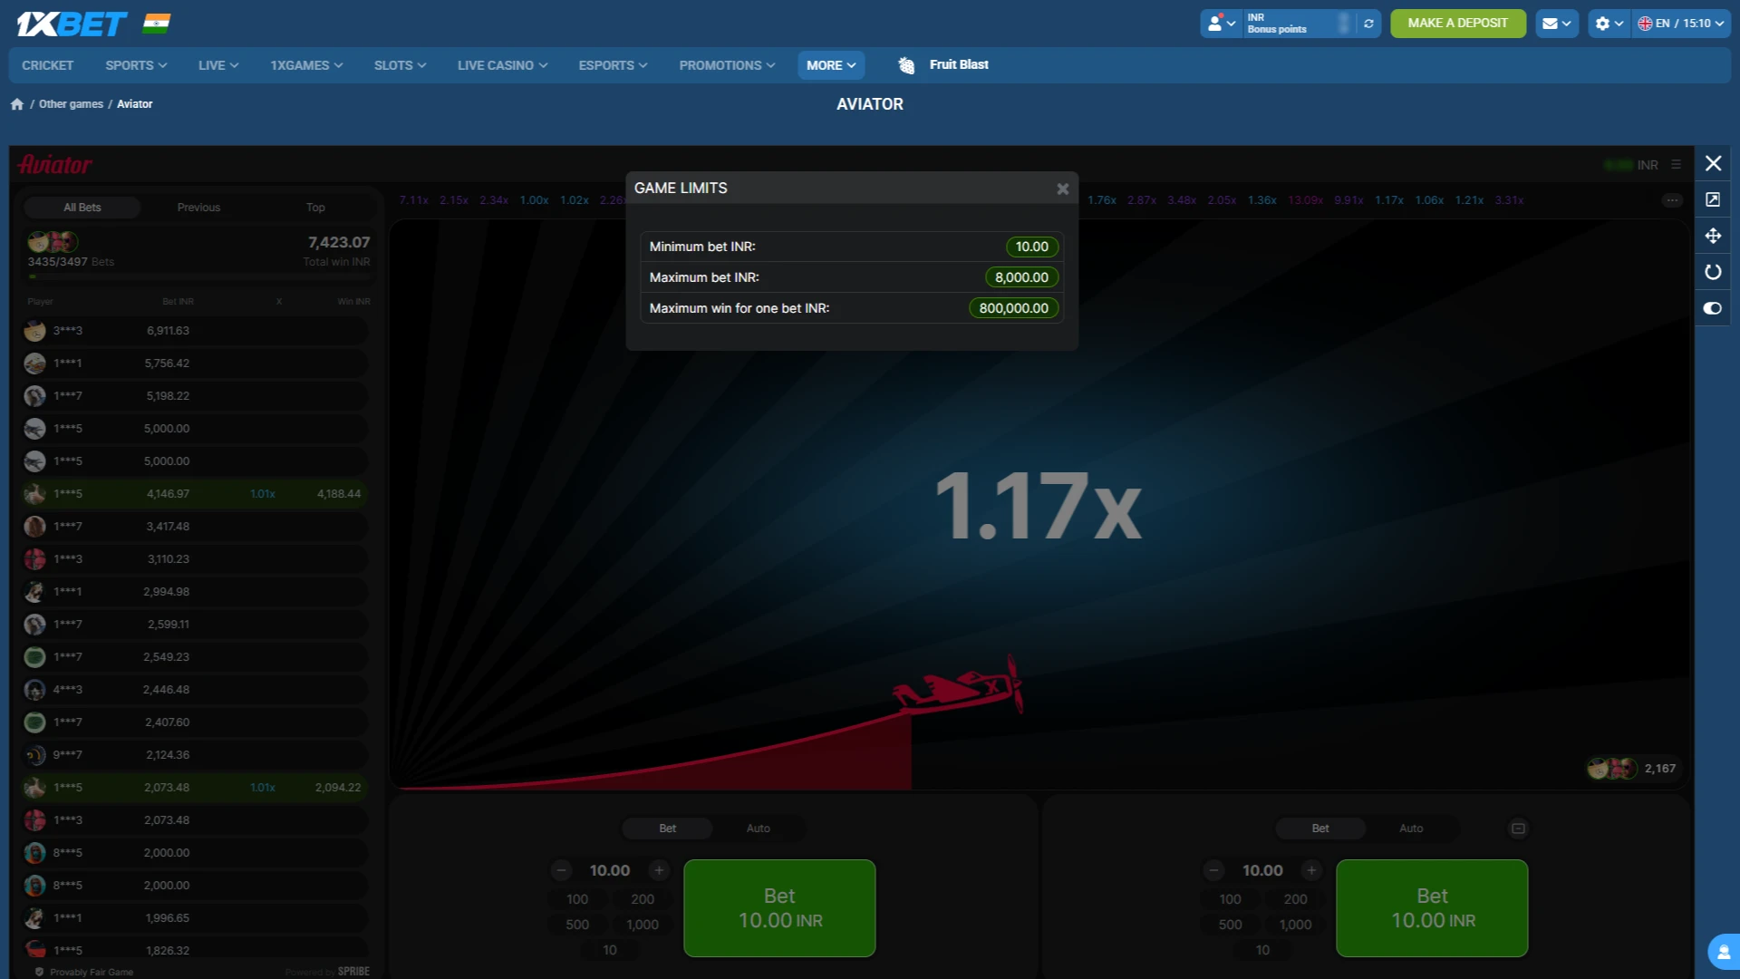Click the move handle icon in the game sidebar
The image size is (1740, 979).
point(1713,236)
